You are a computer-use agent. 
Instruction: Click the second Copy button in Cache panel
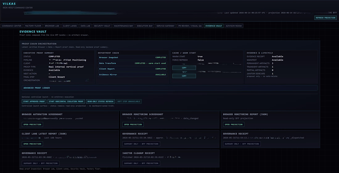pyautogui.click(x=184, y=76)
